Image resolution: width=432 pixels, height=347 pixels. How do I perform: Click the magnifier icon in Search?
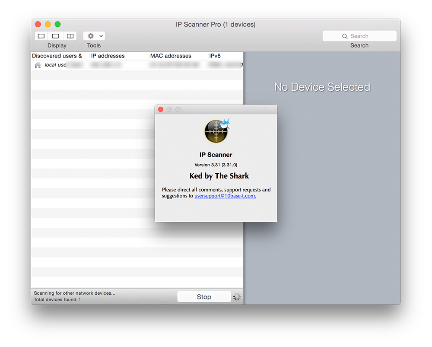point(345,36)
